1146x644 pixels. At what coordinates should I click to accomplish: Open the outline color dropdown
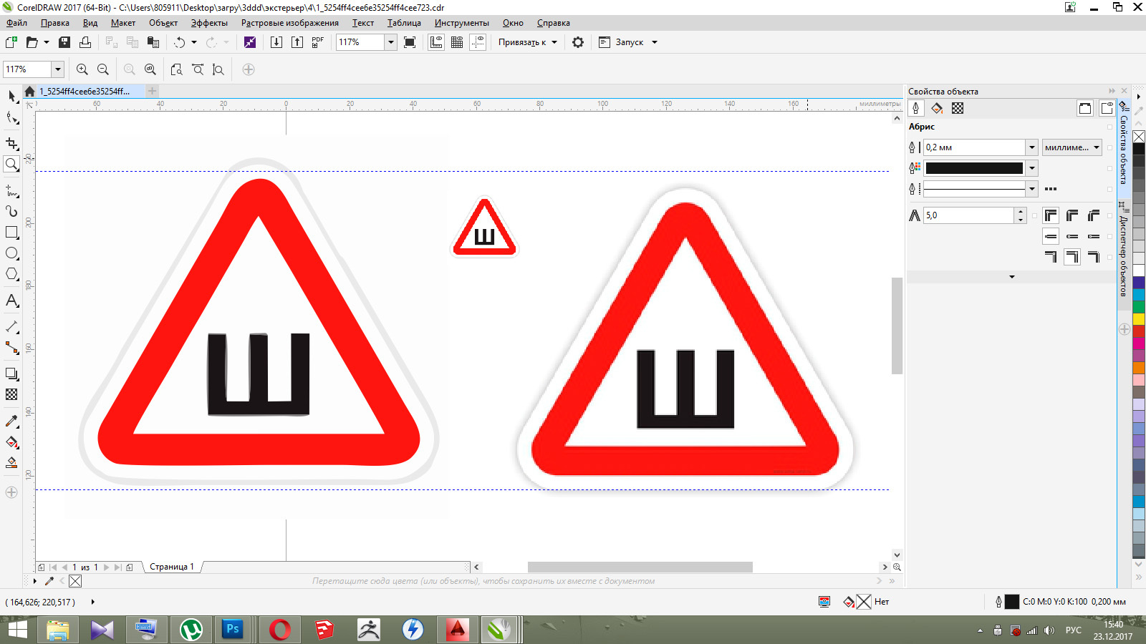coord(1031,168)
